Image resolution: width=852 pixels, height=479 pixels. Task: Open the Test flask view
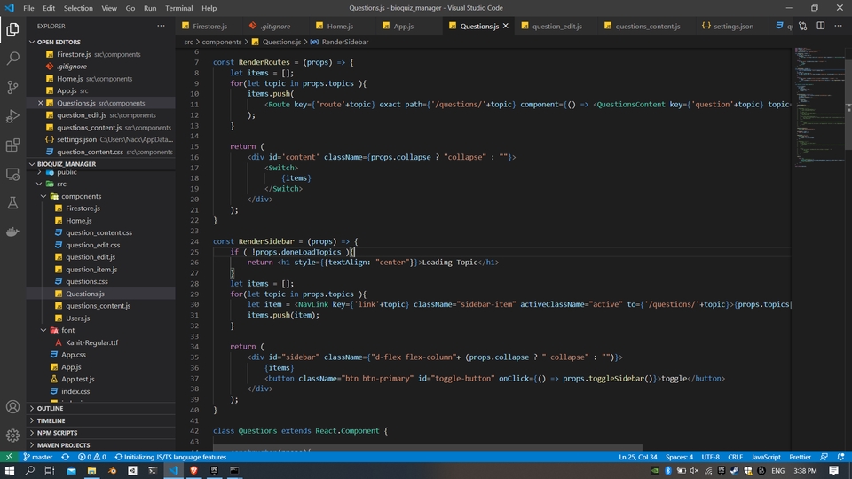pyautogui.click(x=12, y=203)
